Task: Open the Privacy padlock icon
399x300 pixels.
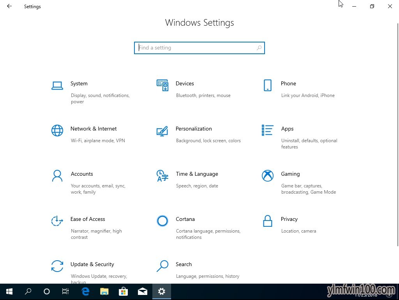Action: pos(267,221)
